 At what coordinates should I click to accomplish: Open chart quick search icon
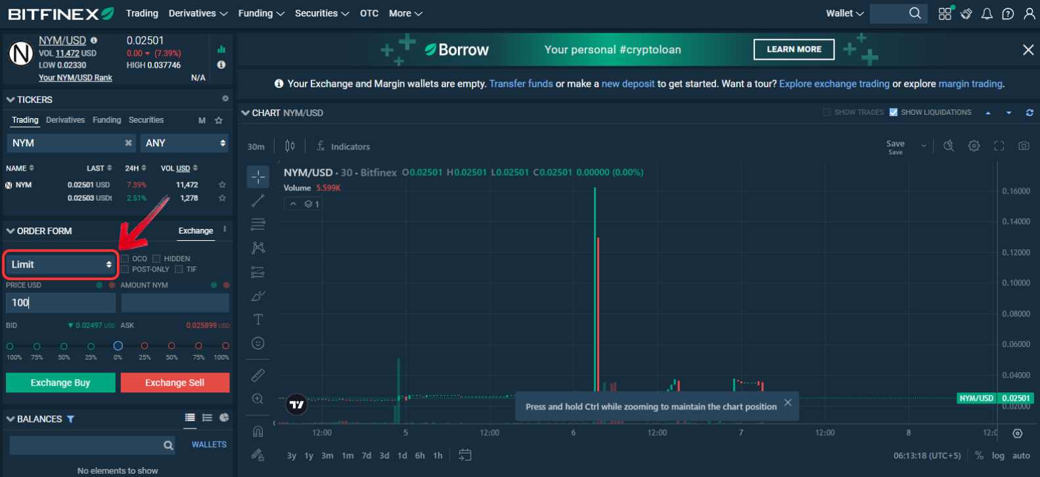949,146
